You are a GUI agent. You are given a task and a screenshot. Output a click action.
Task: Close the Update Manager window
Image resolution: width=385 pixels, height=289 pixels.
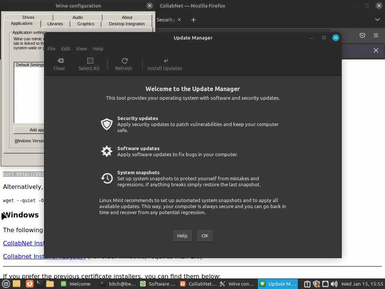336,38
